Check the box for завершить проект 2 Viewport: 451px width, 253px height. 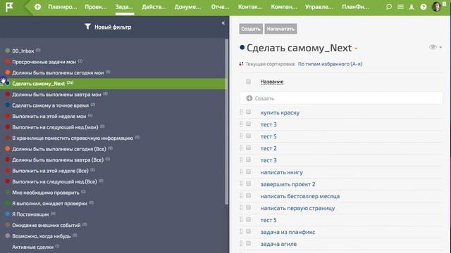248,183
